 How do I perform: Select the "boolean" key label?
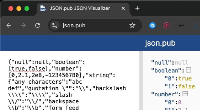(x=166, y=71)
